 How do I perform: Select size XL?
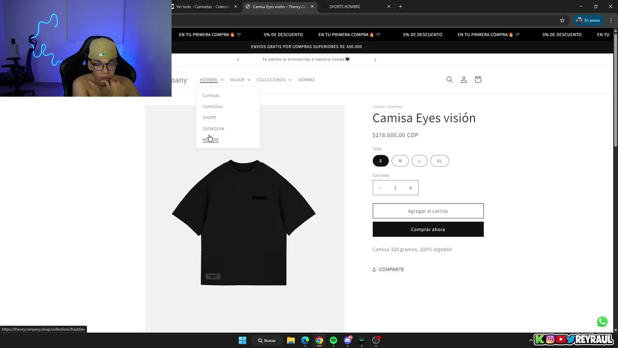pyautogui.click(x=439, y=161)
